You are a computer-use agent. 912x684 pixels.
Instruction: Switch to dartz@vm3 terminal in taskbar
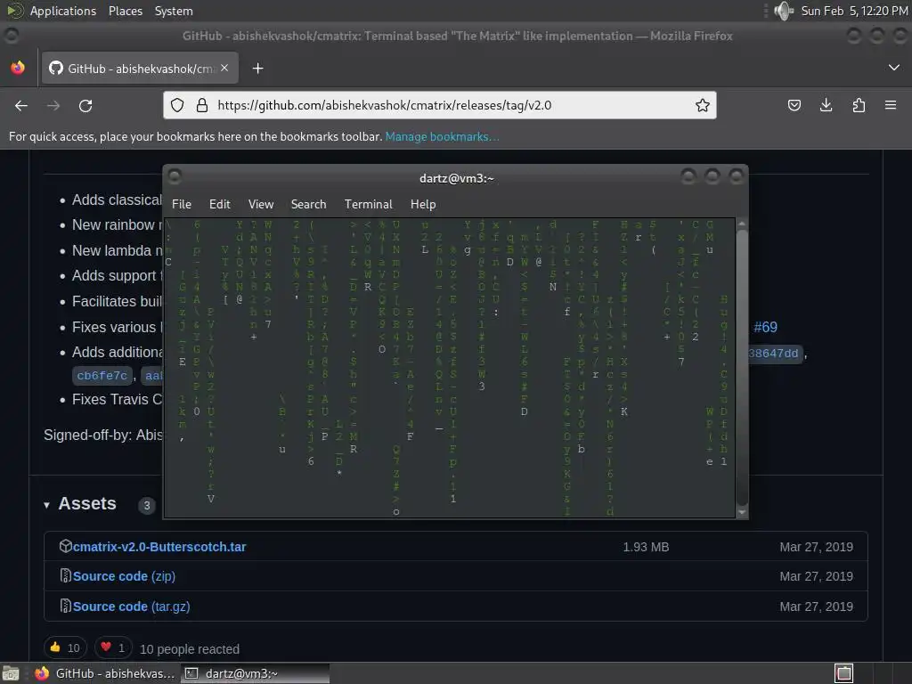click(255, 673)
